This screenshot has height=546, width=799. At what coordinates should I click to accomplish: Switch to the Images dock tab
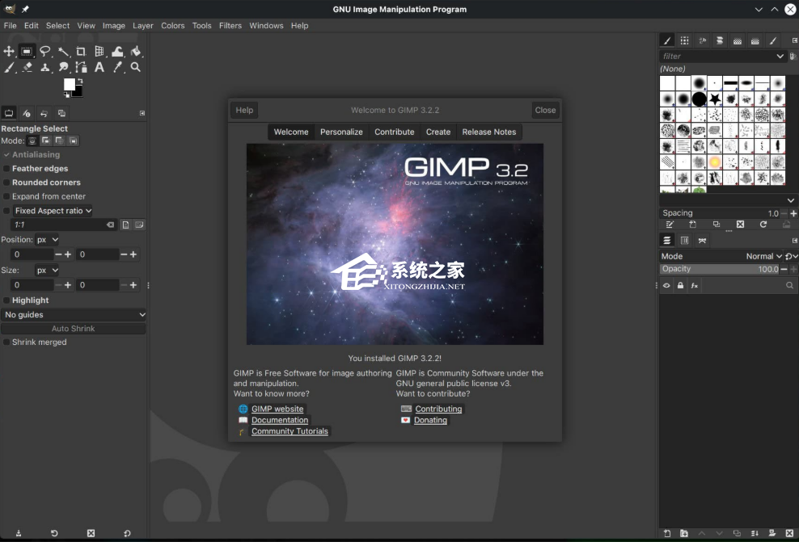click(x=61, y=113)
